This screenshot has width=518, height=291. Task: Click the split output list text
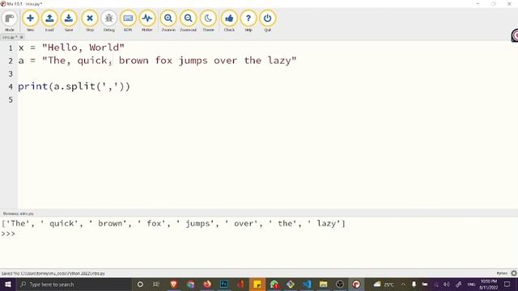click(x=173, y=224)
